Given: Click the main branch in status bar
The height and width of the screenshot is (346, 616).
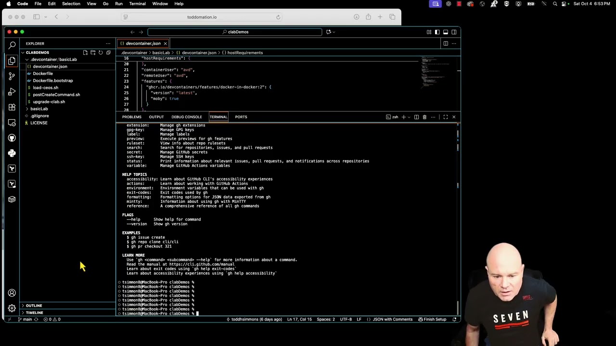Looking at the screenshot, I should coord(25,319).
